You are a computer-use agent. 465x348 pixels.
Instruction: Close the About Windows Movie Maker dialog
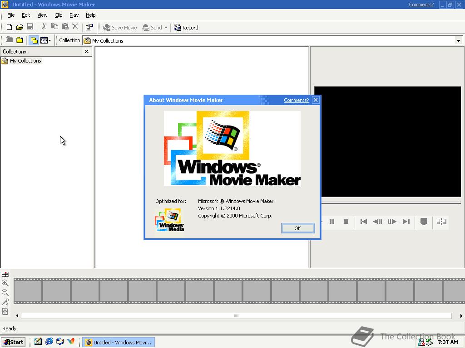[316, 100]
